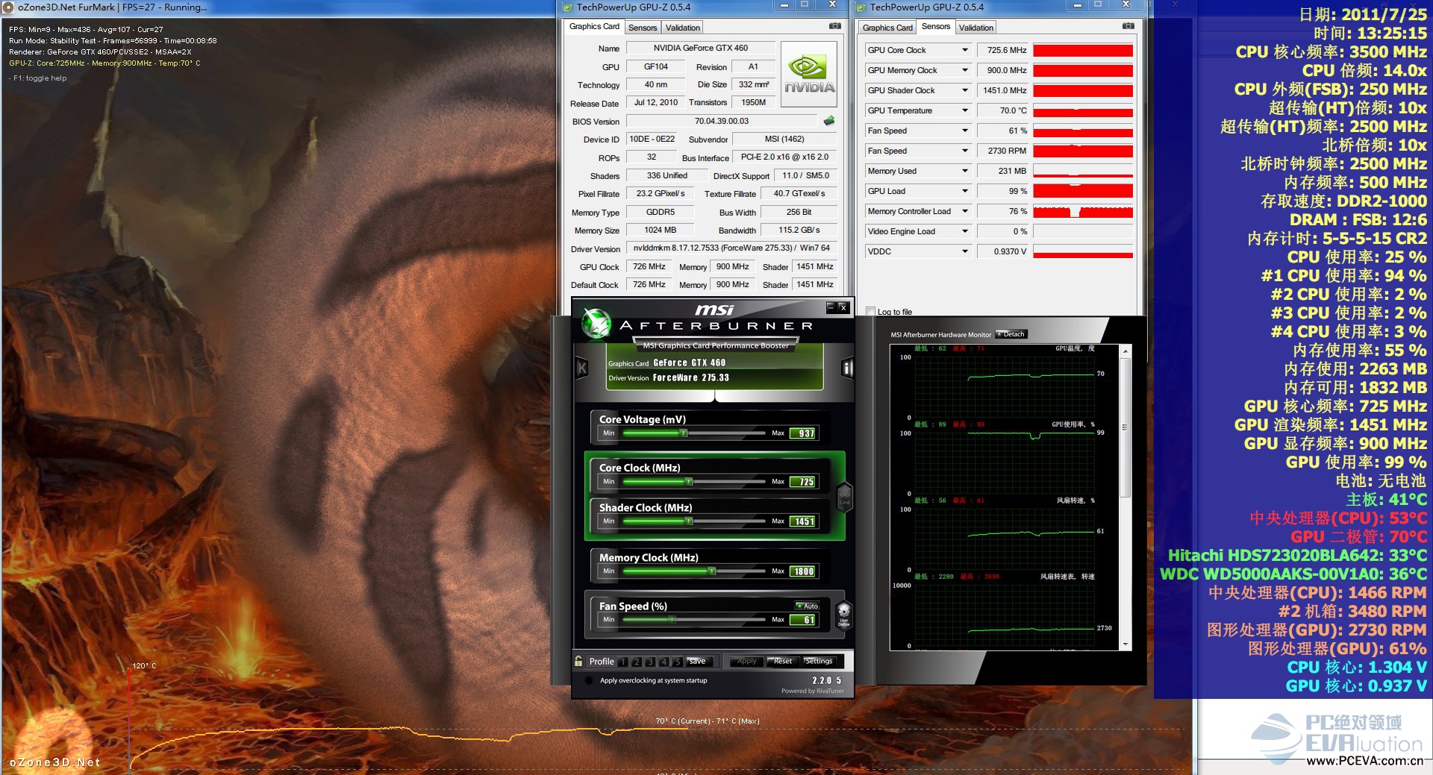Open the GPU Temperature sensor dropdown
Screen dimensions: 1433x775
point(965,110)
